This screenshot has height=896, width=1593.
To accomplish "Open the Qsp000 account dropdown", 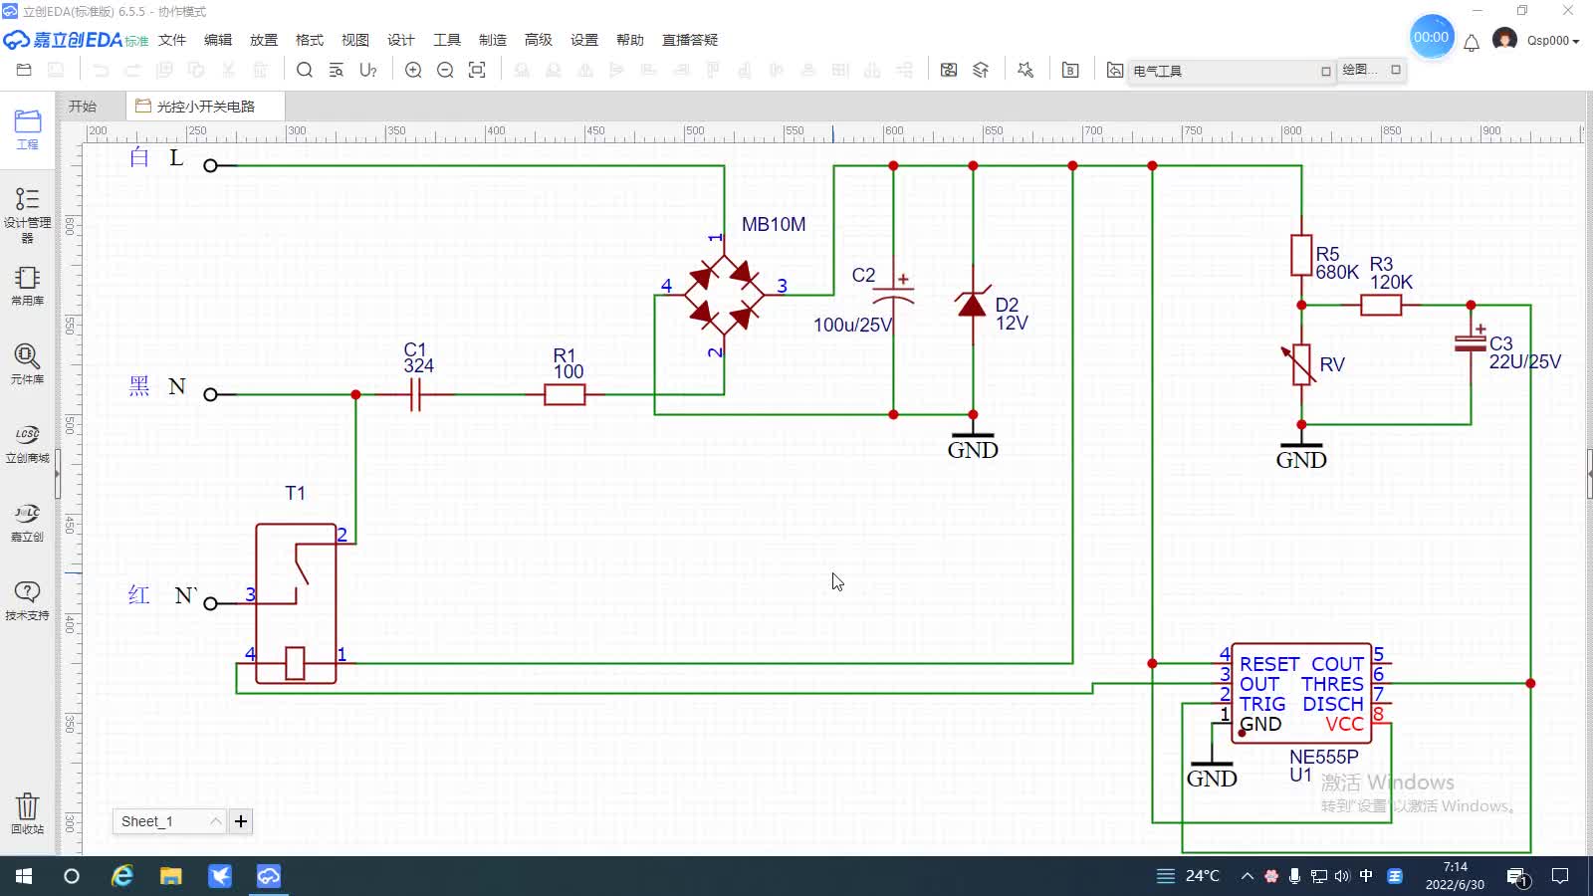I will pyautogui.click(x=1553, y=41).
